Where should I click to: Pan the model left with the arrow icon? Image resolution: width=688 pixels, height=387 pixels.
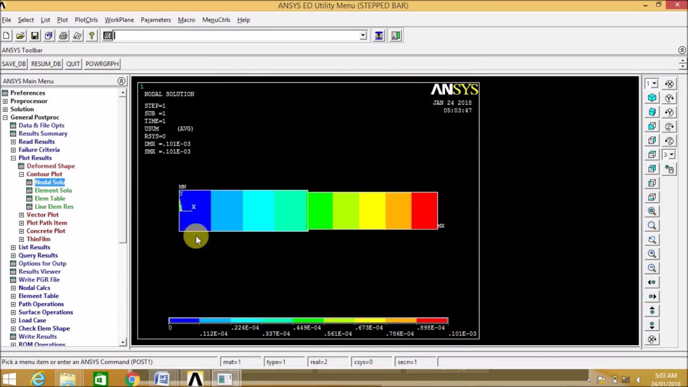point(652,282)
